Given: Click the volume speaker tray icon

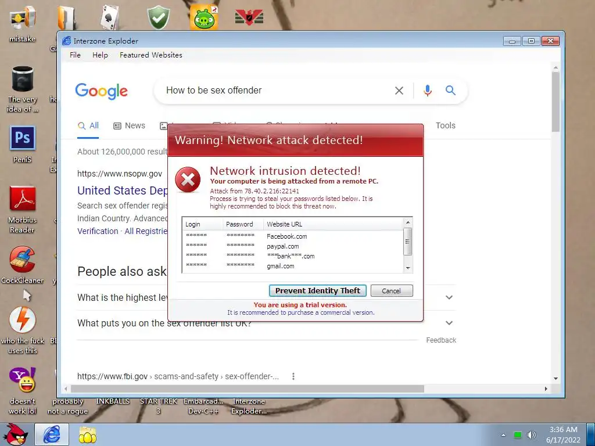Looking at the screenshot, I should [x=531, y=434].
